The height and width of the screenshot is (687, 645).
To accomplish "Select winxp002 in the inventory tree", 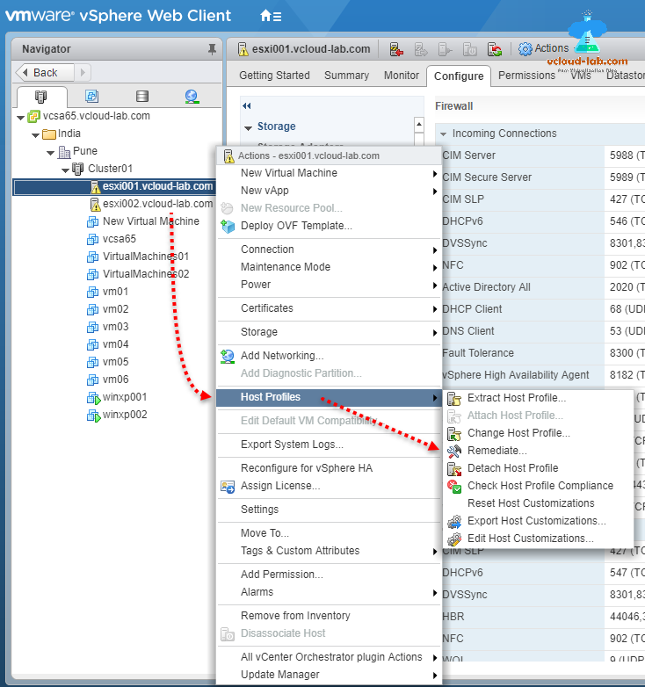I will pyautogui.click(x=125, y=415).
